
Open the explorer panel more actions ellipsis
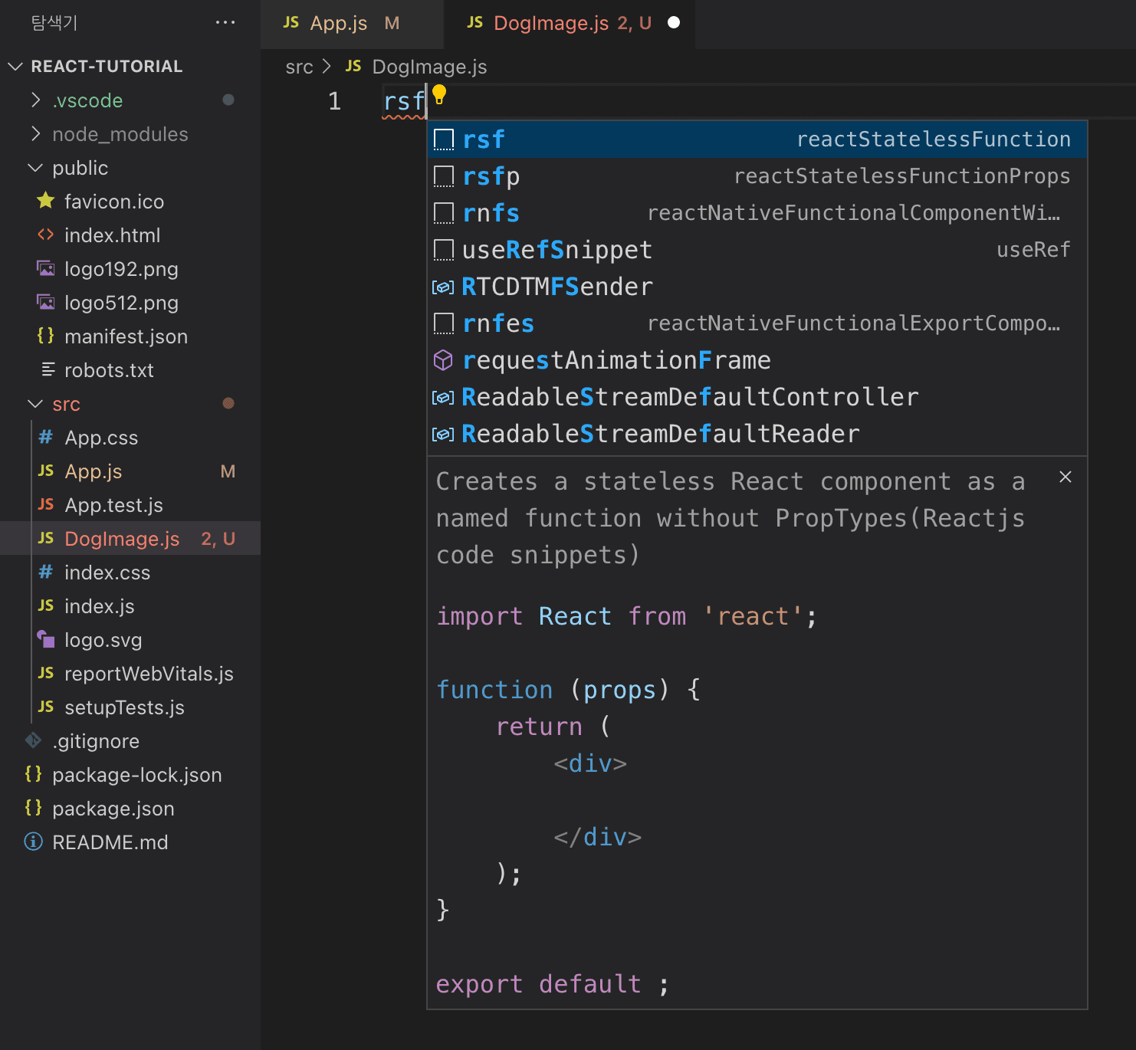click(x=225, y=22)
